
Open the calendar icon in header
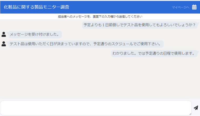click(x=194, y=7)
